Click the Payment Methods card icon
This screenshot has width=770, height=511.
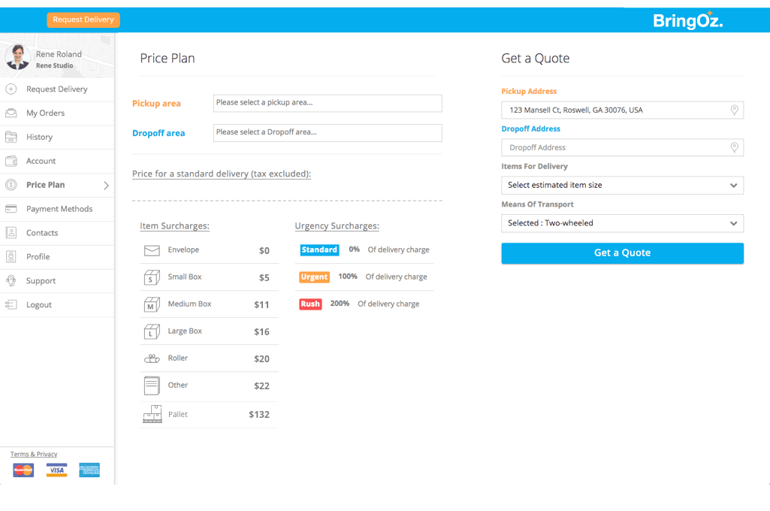(11, 209)
